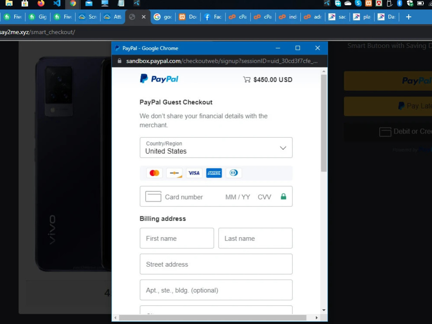Switch to the Facebook tab
The image size is (432, 324).
pyautogui.click(x=213, y=17)
